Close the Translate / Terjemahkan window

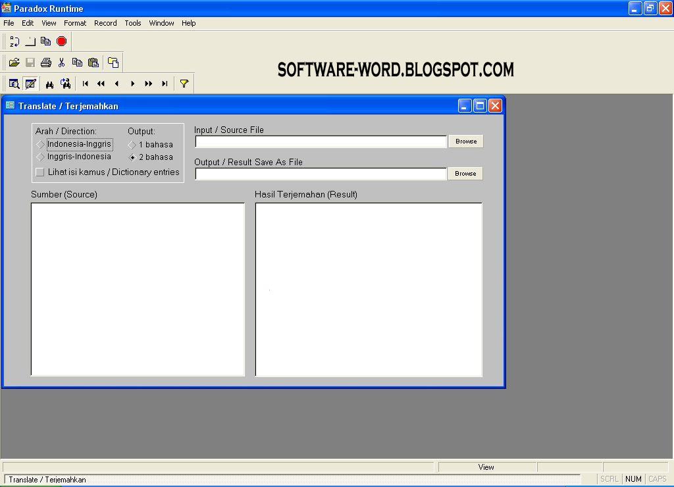click(495, 106)
